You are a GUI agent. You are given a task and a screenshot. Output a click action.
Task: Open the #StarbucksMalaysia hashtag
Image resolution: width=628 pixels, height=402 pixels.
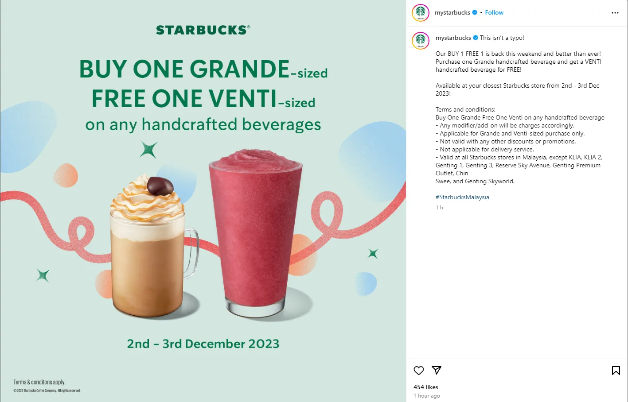tap(462, 197)
